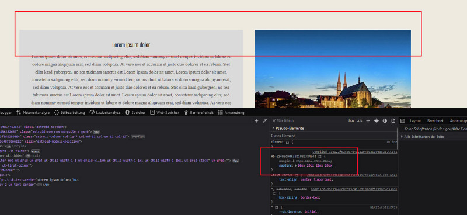Click the church skyline photo on page

click(333, 68)
